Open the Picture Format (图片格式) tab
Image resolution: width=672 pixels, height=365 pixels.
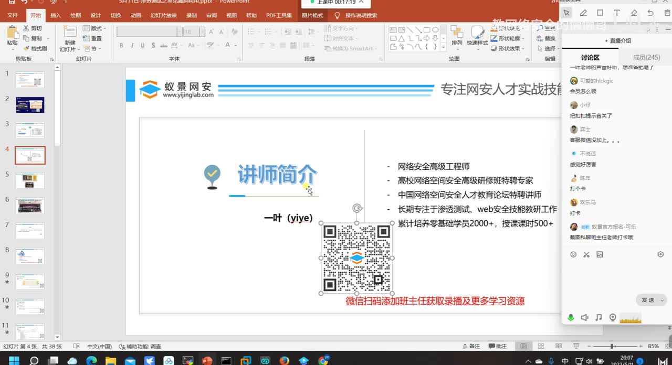(x=313, y=15)
